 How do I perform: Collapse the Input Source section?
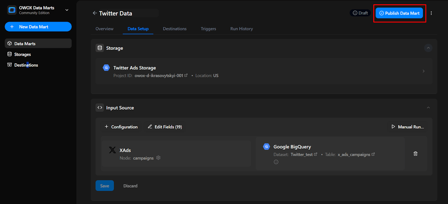click(x=428, y=108)
